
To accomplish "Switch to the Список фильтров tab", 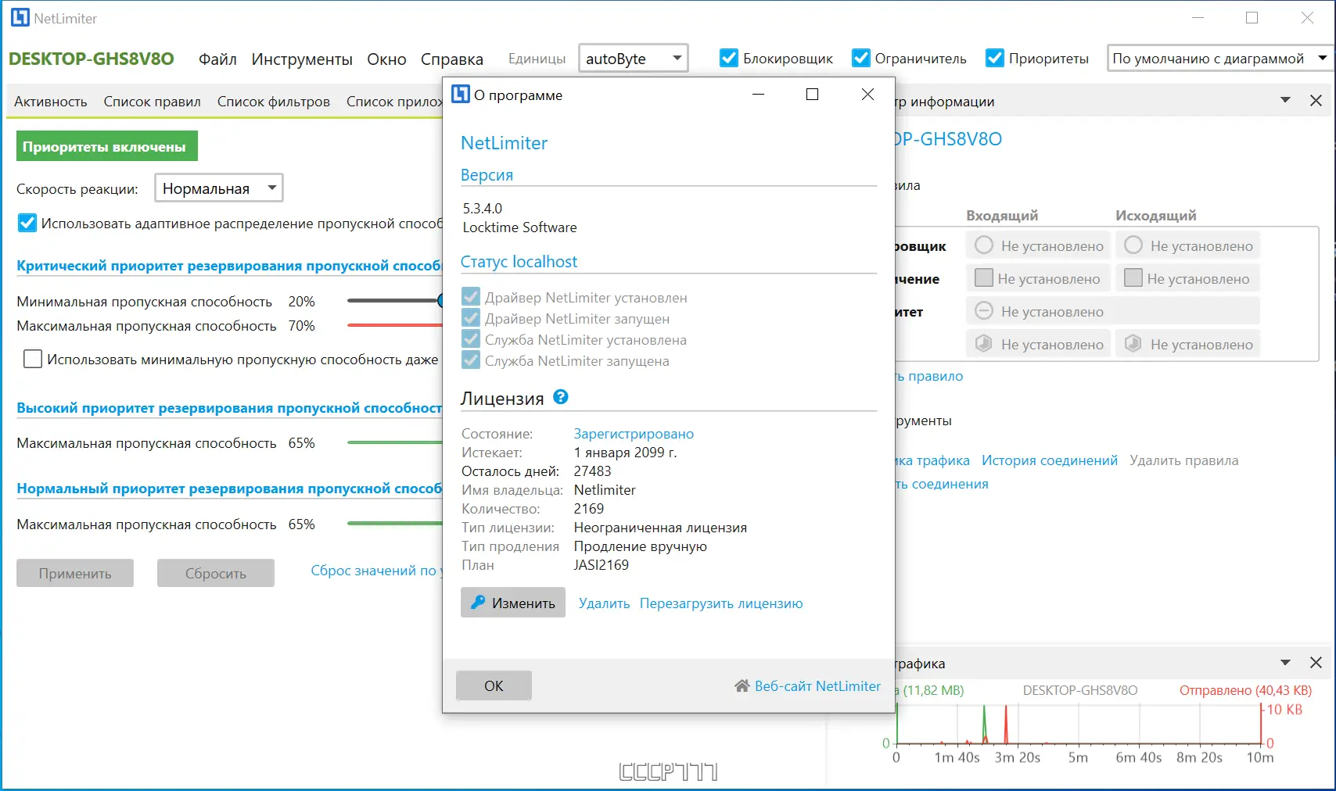I will tap(274, 102).
